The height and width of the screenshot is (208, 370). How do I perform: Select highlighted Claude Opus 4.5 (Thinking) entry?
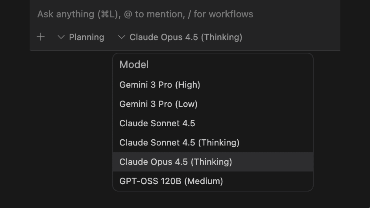coord(175,162)
